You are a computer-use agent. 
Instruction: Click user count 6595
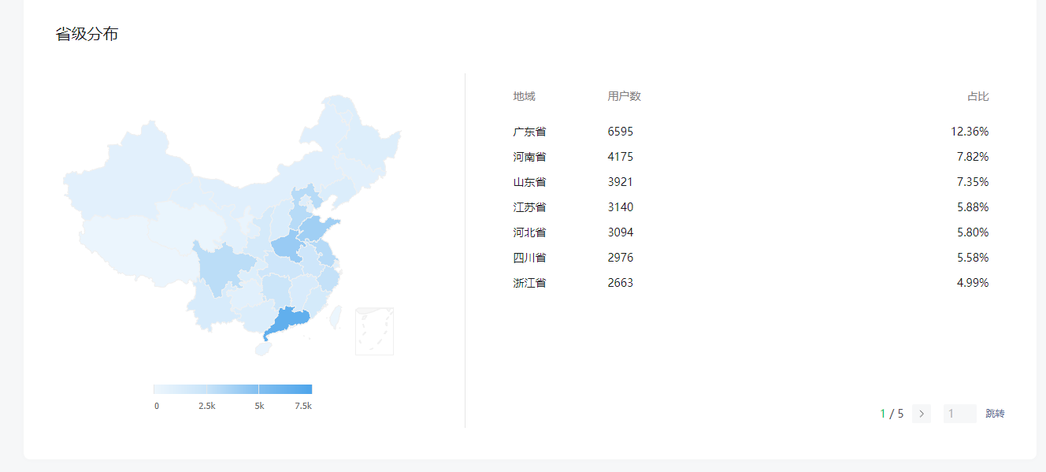(620, 132)
